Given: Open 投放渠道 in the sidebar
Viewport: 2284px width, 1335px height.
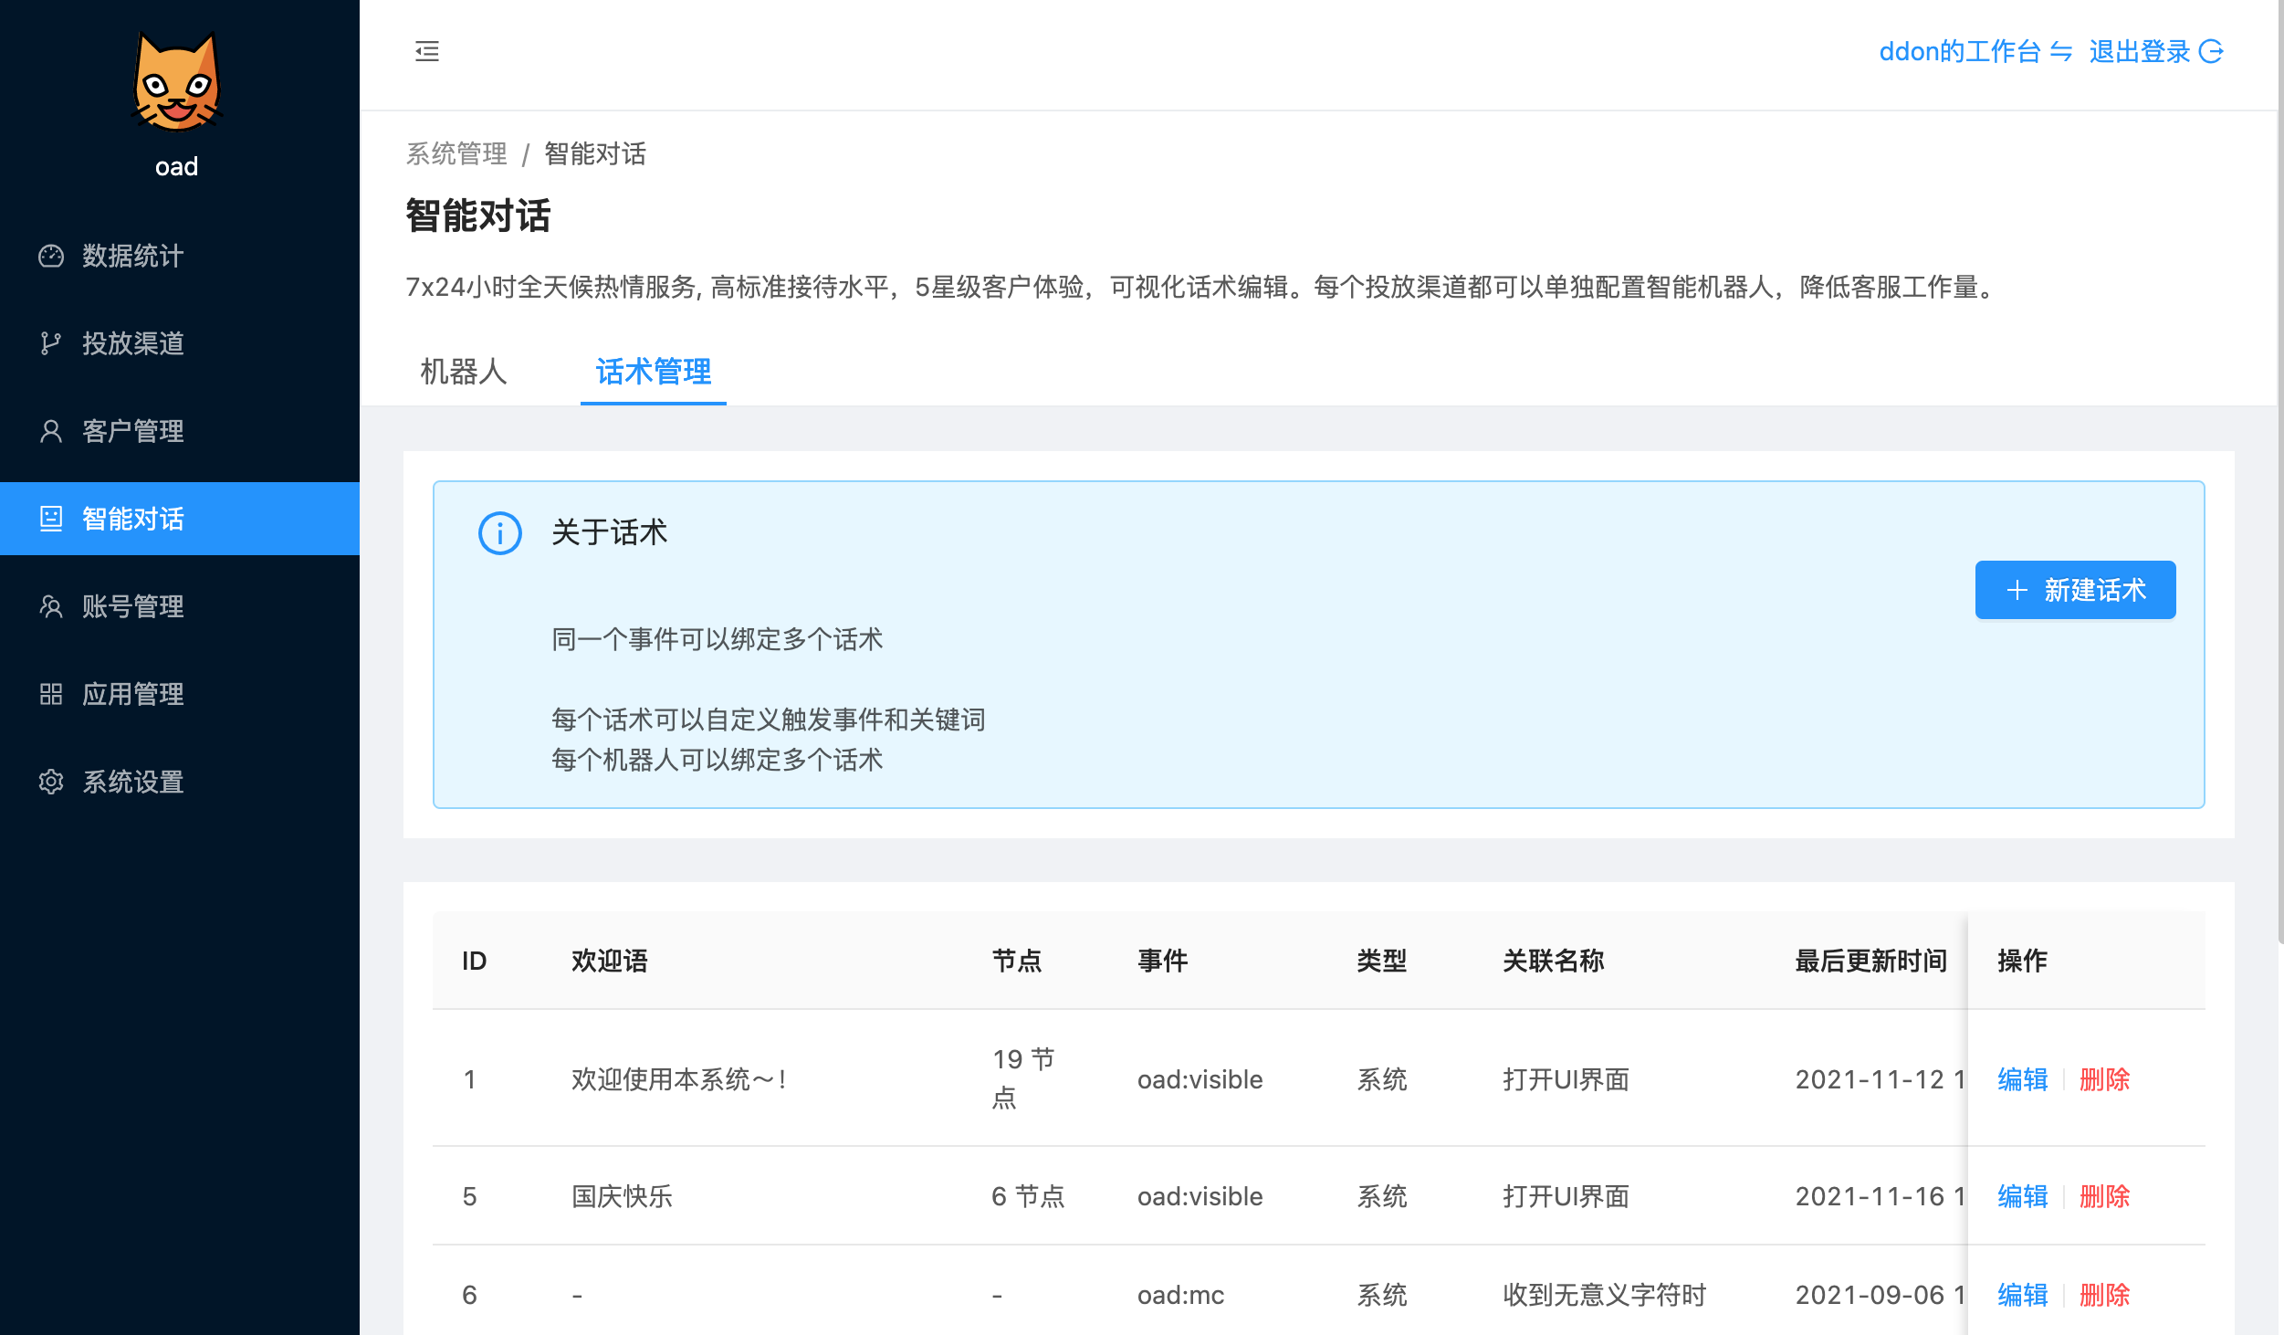Looking at the screenshot, I should pyautogui.click(x=180, y=343).
